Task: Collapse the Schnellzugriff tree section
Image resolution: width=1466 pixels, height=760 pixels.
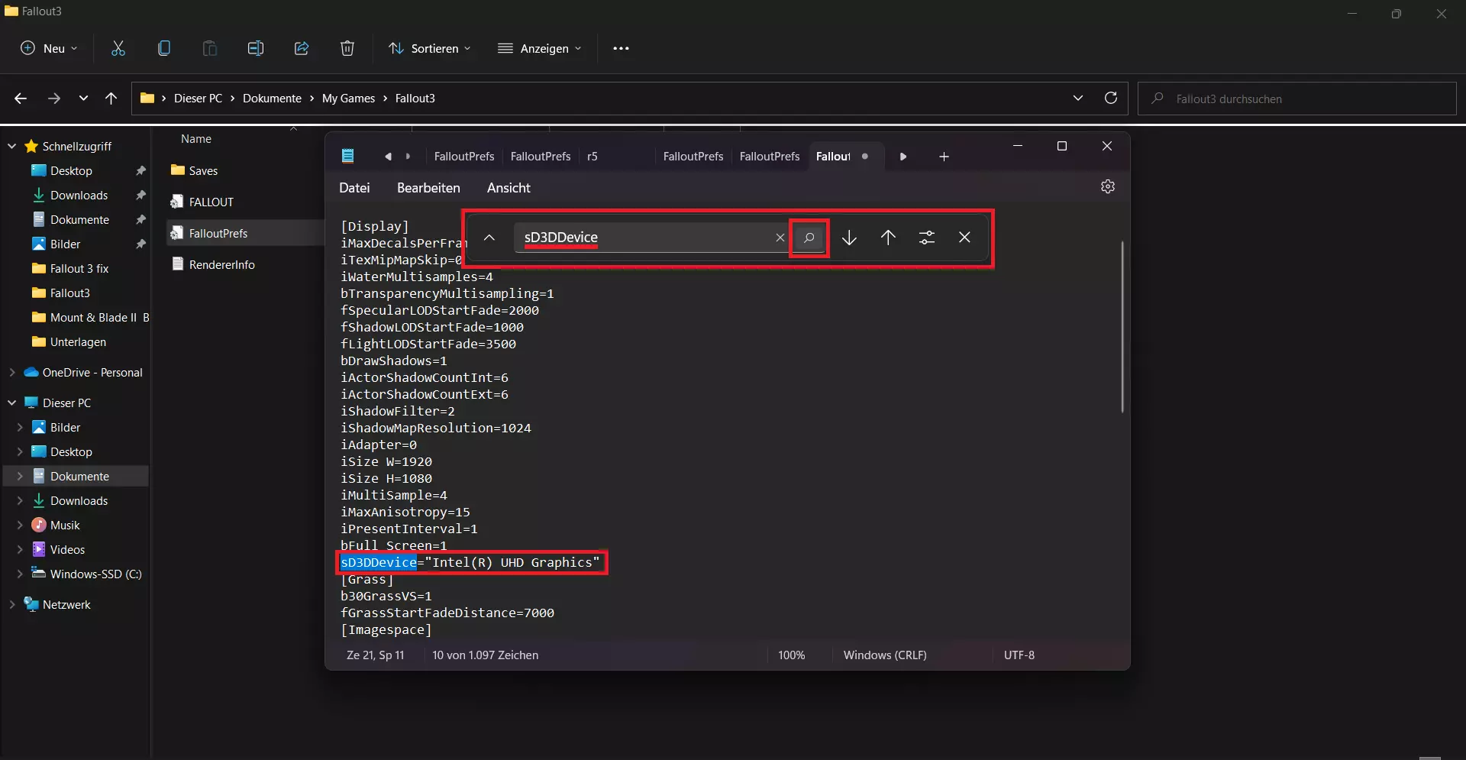Action: point(12,146)
